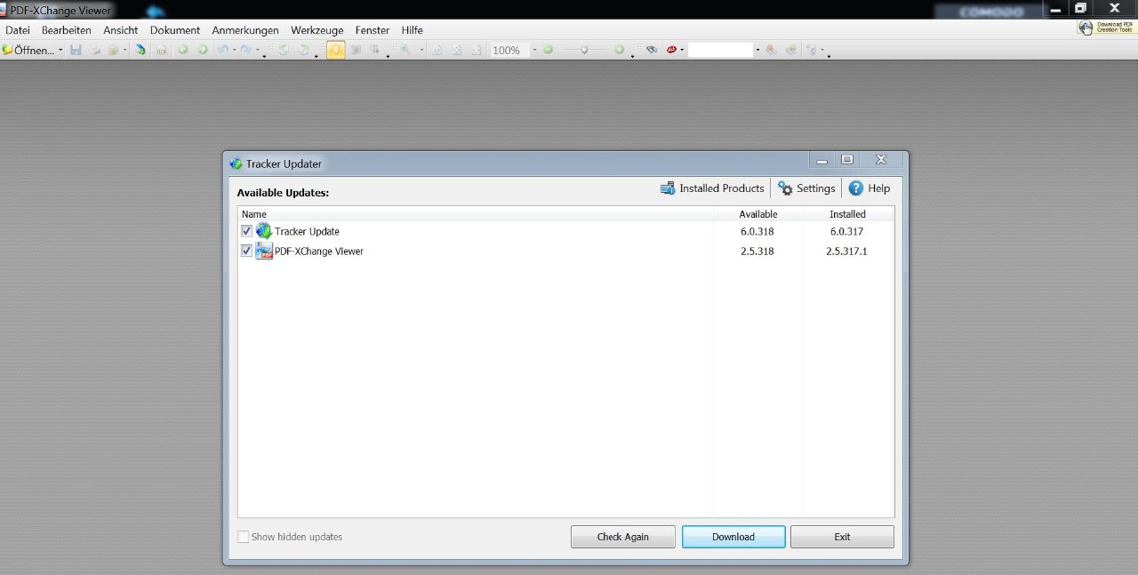Select the Tracker Update row name
This screenshot has width=1138, height=575.
click(x=307, y=231)
